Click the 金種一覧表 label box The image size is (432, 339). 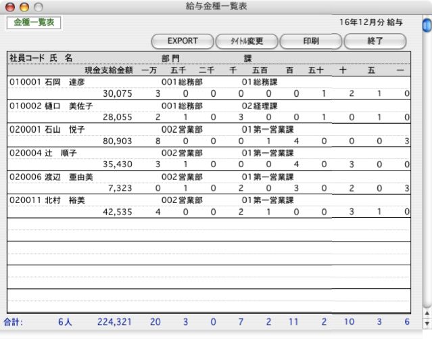point(34,23)
